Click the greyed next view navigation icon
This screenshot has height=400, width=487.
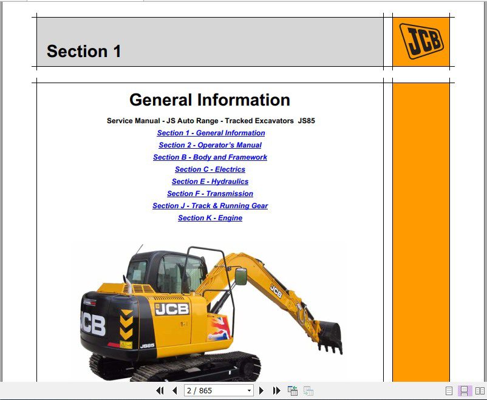308,390
